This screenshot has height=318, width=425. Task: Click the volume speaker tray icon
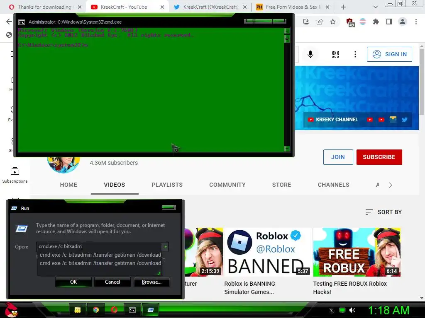352,310
